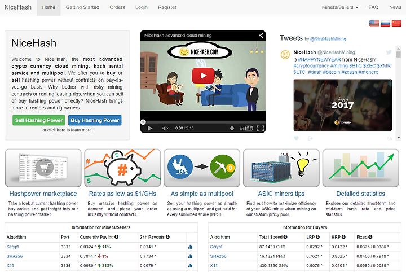The height and width of the screenshot is (272, 406).
Task: Click the NiceHash smiley avatar in the tweet
Action: (285, 55)
